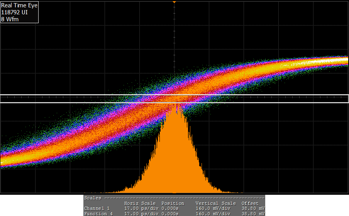Click the 118792 UI count readout
The image size is (349, 216).
14,12
